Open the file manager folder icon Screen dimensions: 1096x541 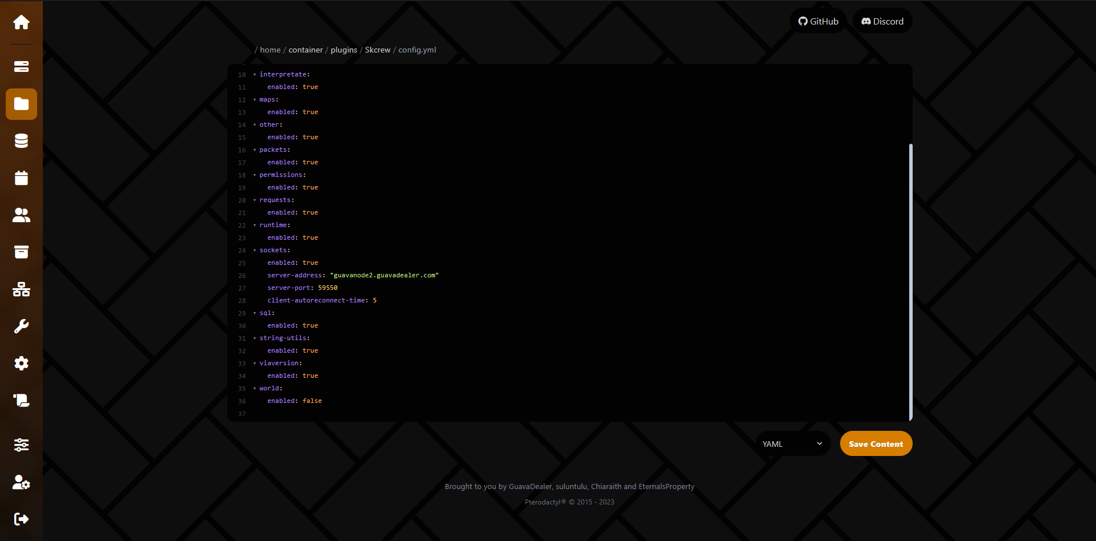tap(21, 104)
